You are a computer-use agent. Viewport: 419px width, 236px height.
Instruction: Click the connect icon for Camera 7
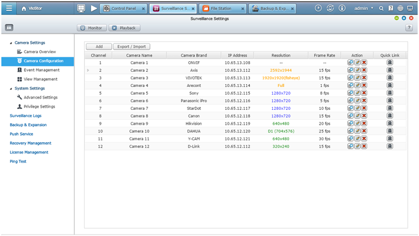coord(350,108)
